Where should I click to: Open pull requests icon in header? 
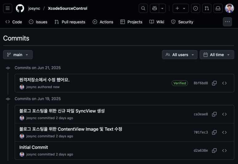point(207,8)
